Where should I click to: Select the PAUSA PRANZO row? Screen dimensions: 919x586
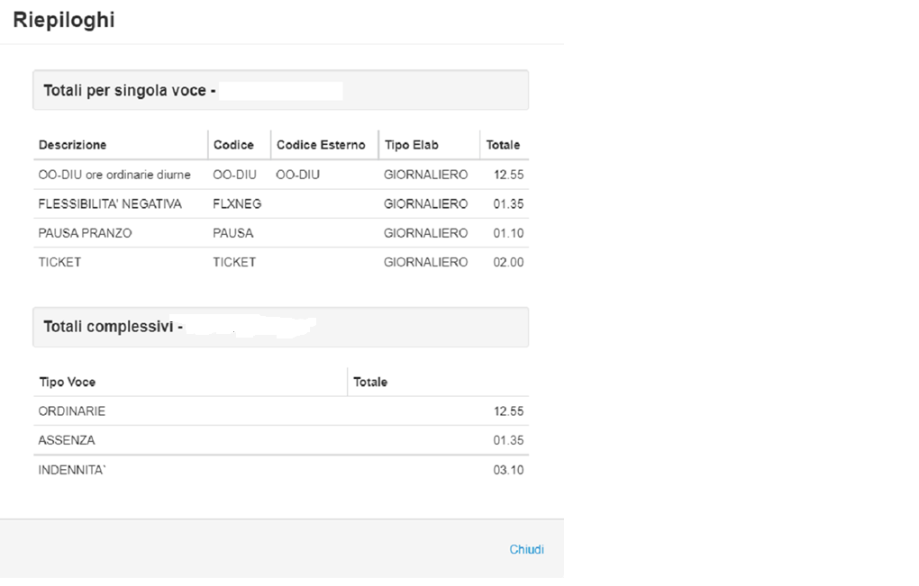[85, 233]
